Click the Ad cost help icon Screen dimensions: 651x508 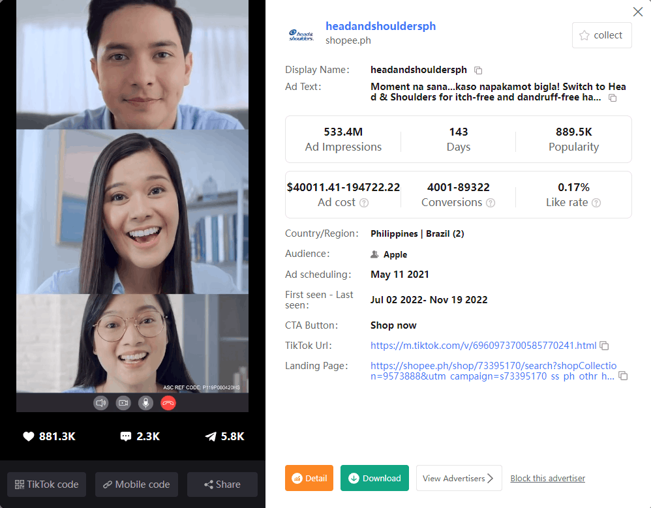[x=364, y=203]
